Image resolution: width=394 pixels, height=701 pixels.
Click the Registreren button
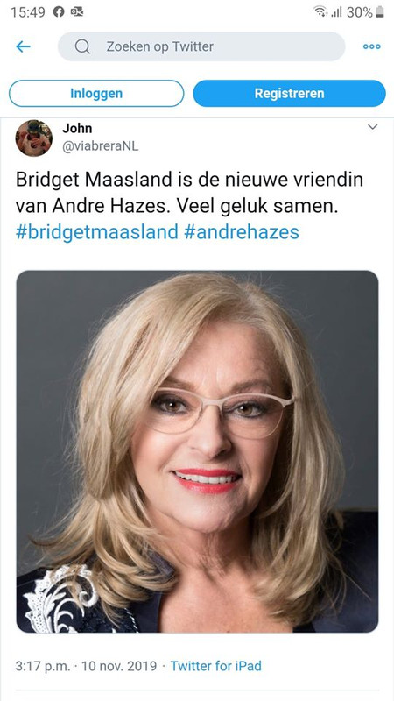(x=290, y=94)
